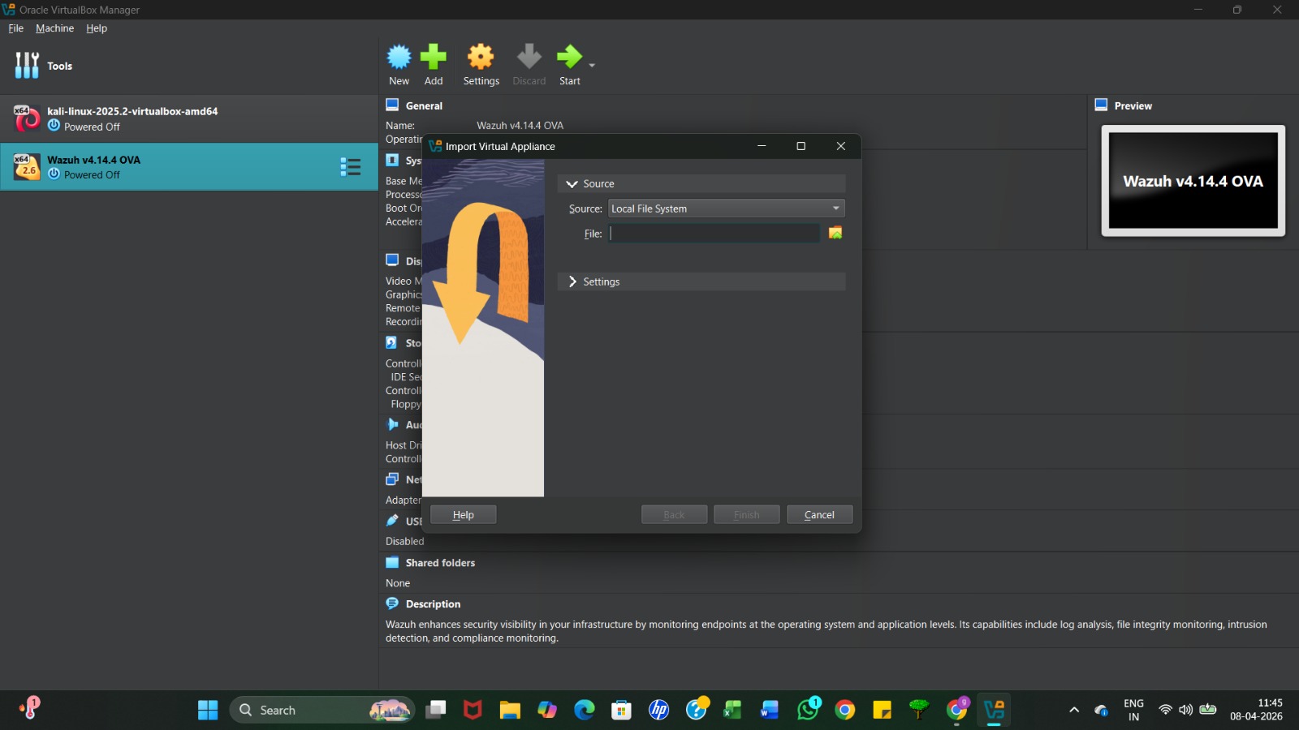Click the ENG IN language indicator
This screenshot has height=730, width=1299.
point(1133,711)
